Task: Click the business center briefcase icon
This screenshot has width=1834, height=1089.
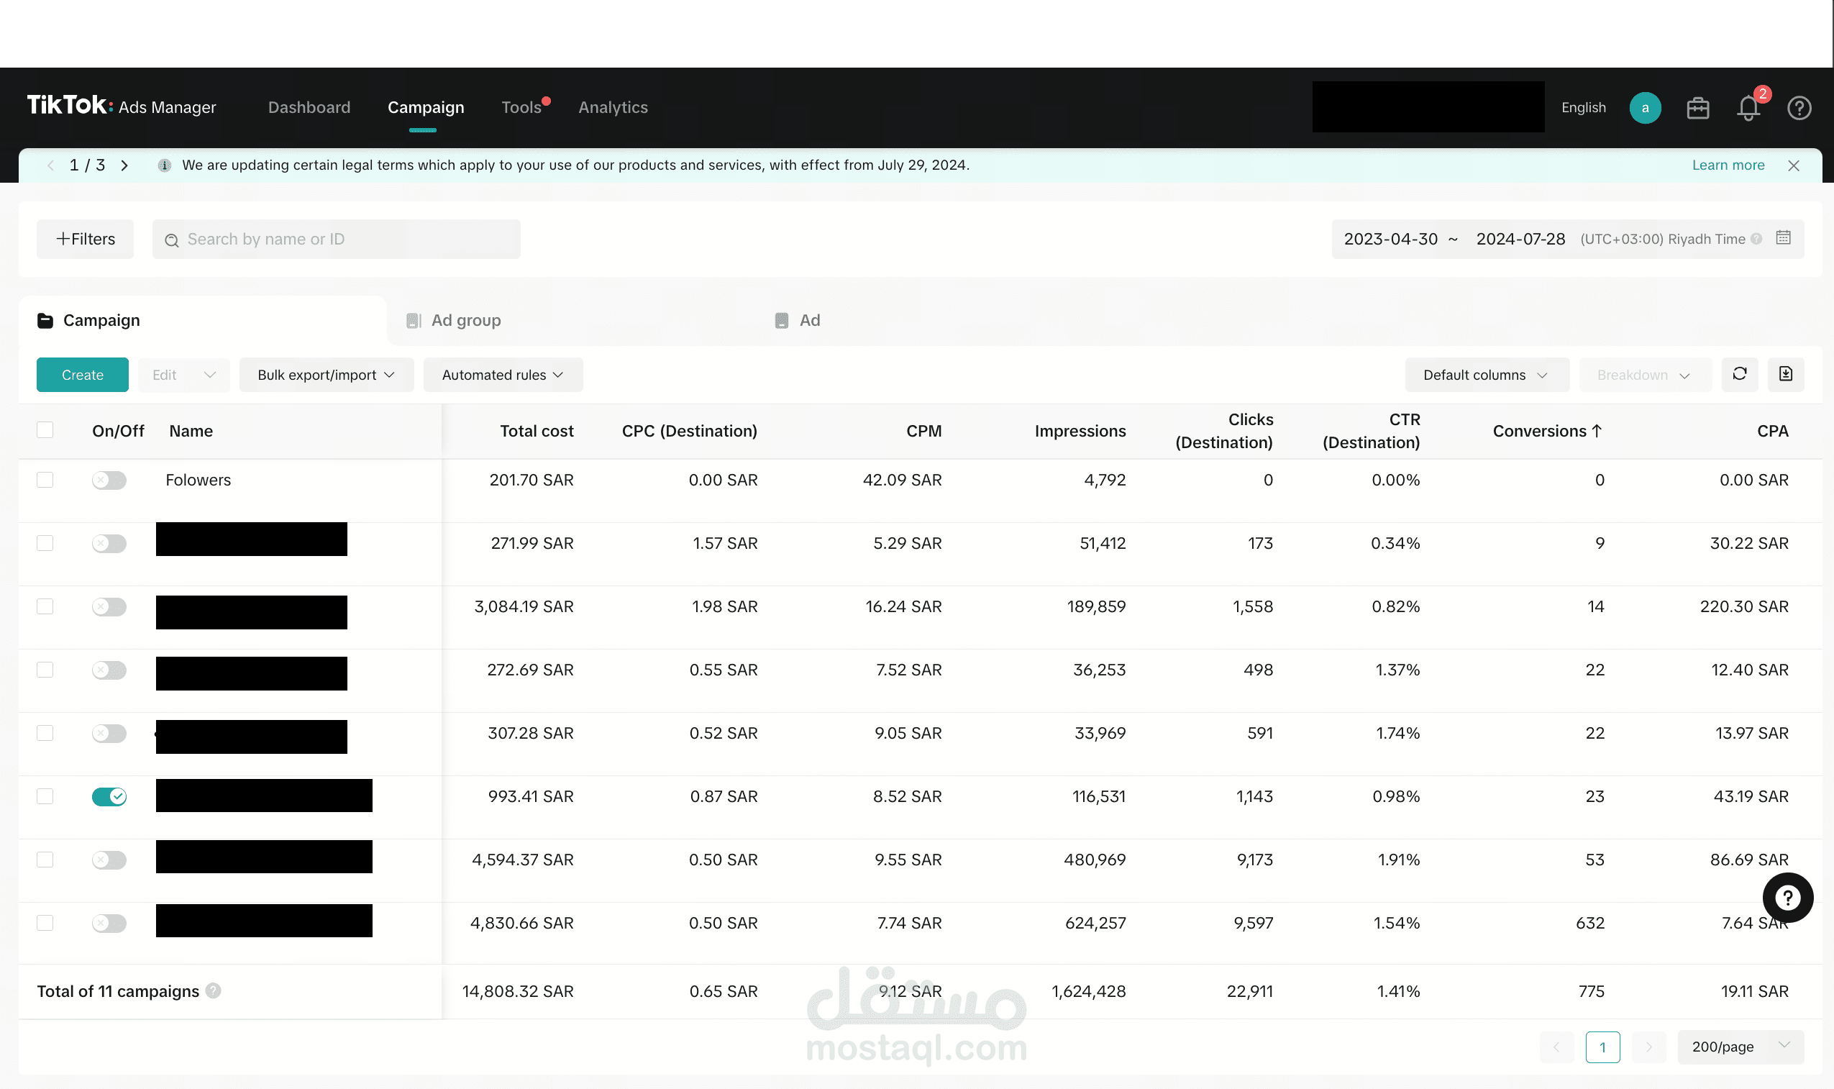Action: tap(1697, 109)
